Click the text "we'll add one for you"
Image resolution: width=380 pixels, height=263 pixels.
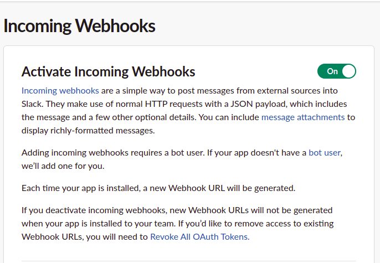pyautogui.click(x=64, y=166)
